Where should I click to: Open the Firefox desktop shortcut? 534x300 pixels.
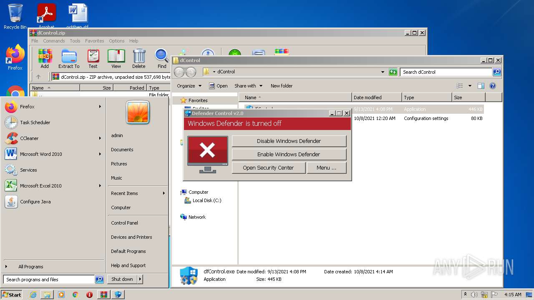click(15, 57)
